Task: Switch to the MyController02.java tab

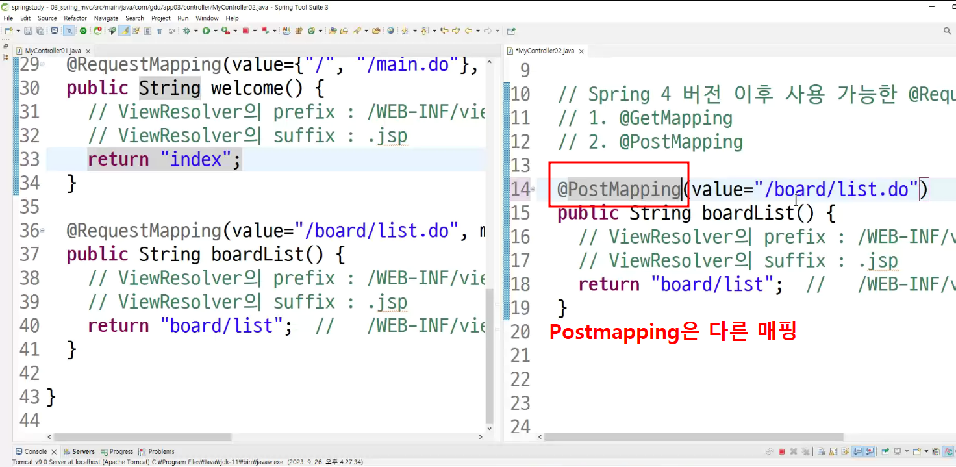Action: point(544,51)
